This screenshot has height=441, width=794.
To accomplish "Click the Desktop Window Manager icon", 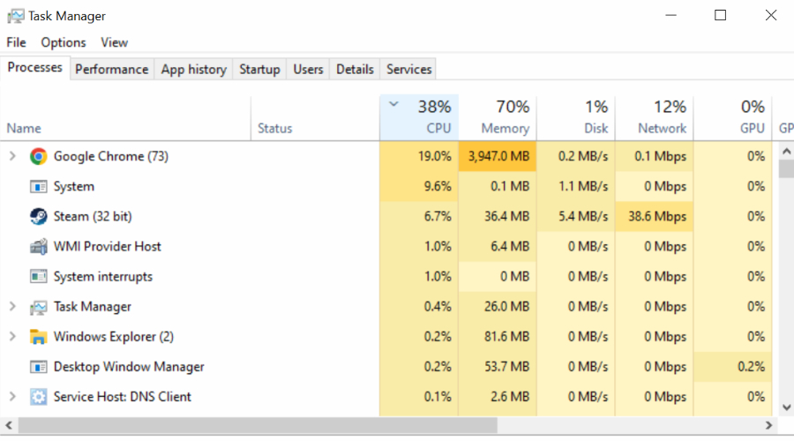I will [39, 367].
